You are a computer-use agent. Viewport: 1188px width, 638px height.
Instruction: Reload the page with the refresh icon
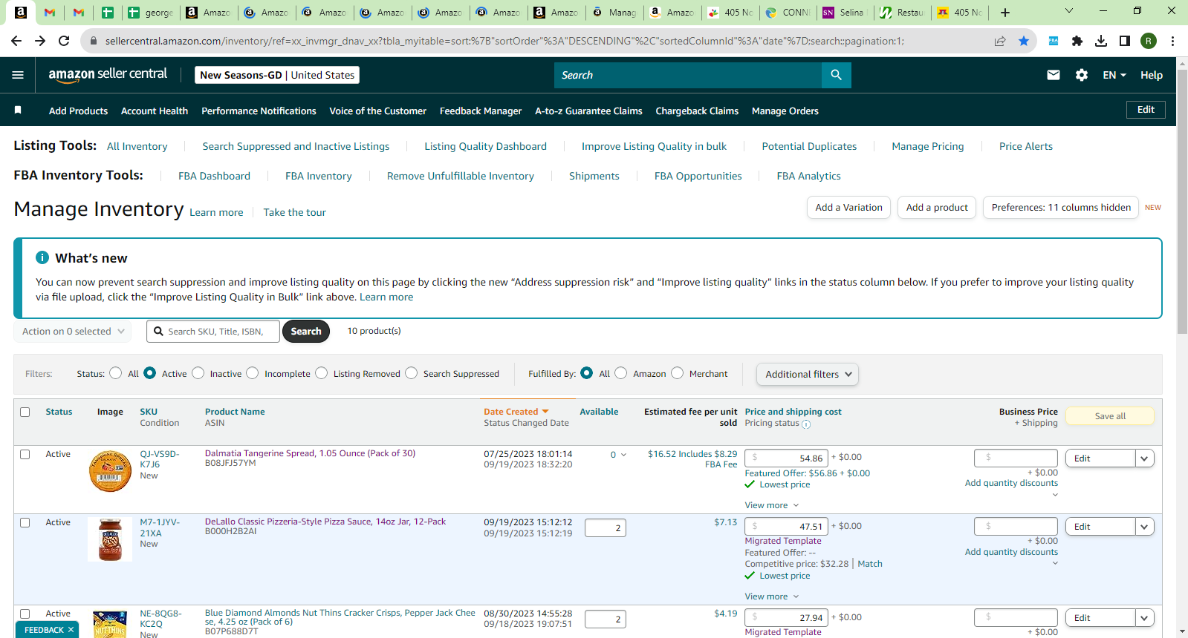pyautogui.click(x=64, y=41)
